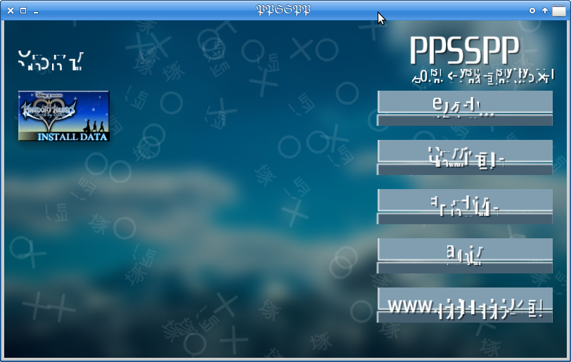571x362 pixels.
Task: Open Settings via the second menu button
Action: (465, 157)
